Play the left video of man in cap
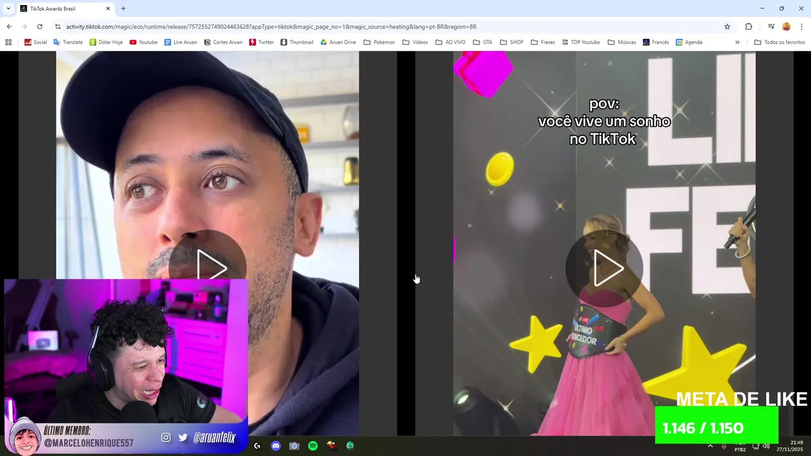This screenshot has width=811, height=456. click(207, 268)
